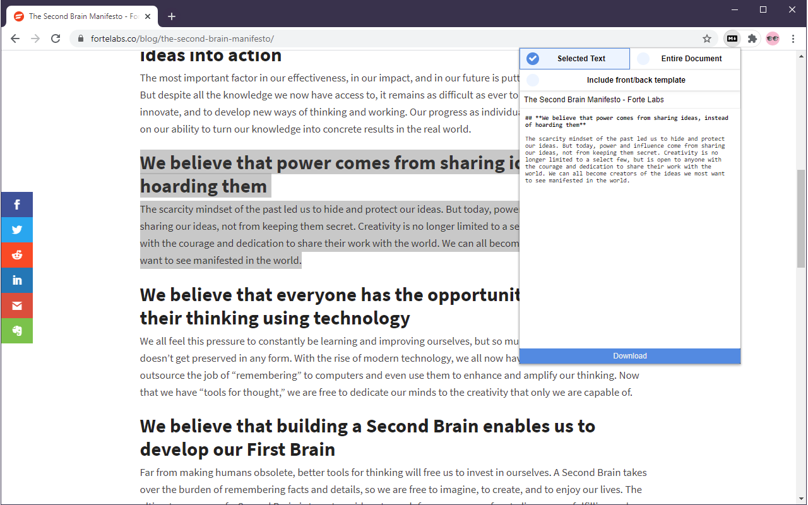The image size is (808, 505).
Task: Share page on Reddit
Action: pos(17,255)
